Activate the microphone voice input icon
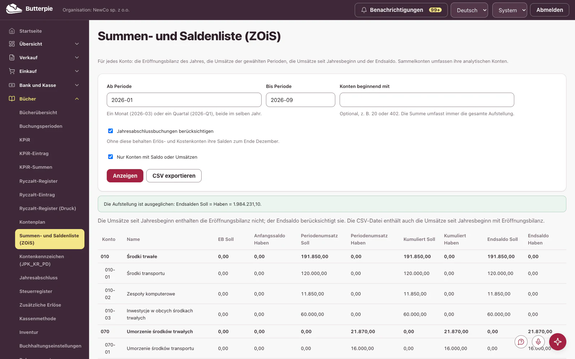Screen dimensions: 575x359 538,342
